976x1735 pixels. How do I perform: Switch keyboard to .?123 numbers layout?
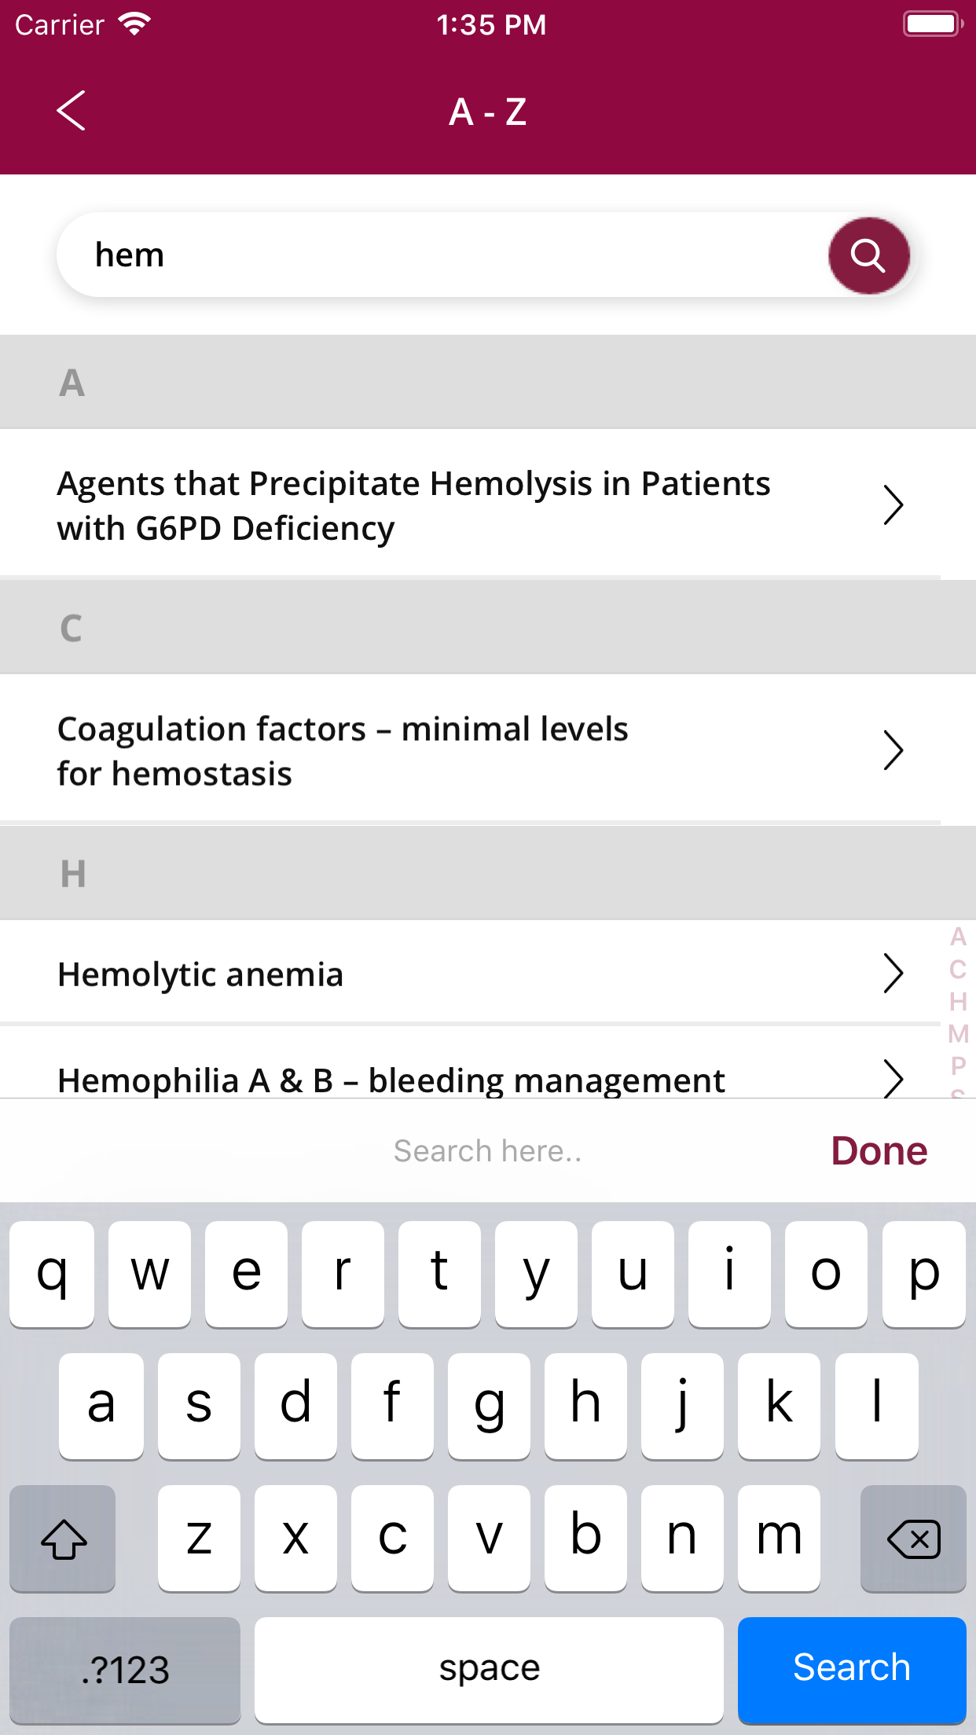125,1669
